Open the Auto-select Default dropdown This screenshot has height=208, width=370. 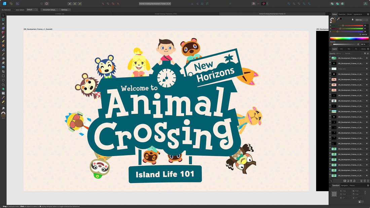[x=32, y=10]
